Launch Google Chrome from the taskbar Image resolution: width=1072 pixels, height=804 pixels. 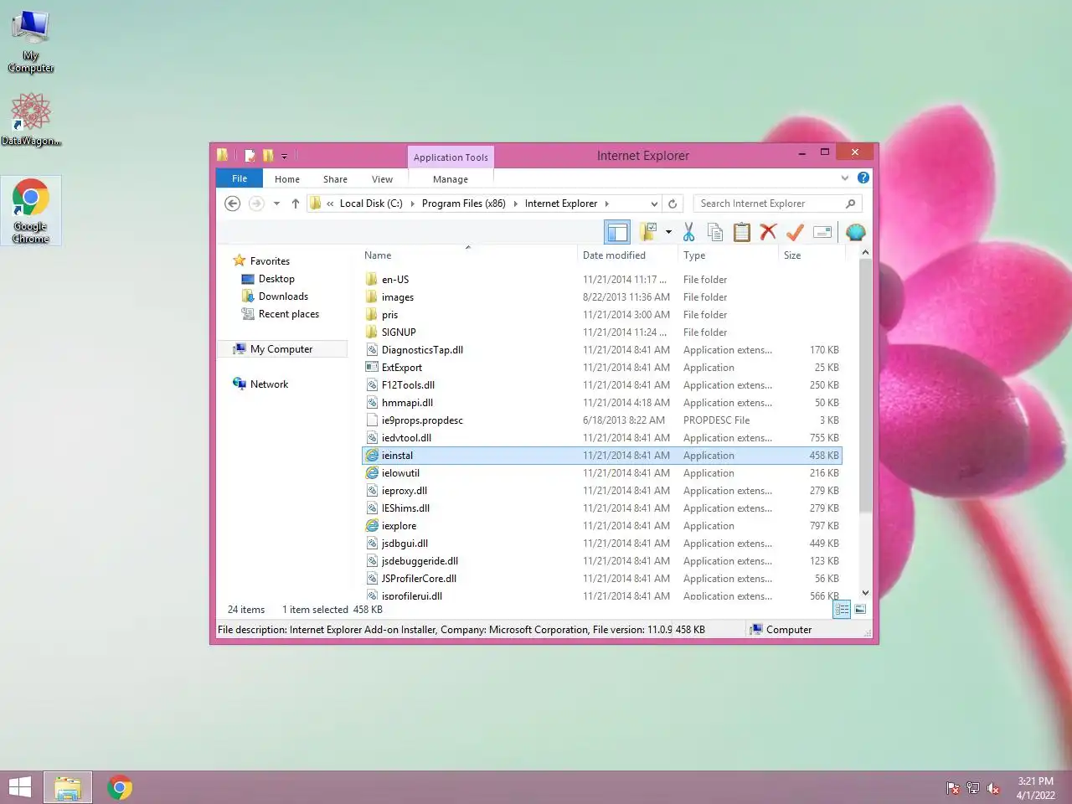(120, 787)
